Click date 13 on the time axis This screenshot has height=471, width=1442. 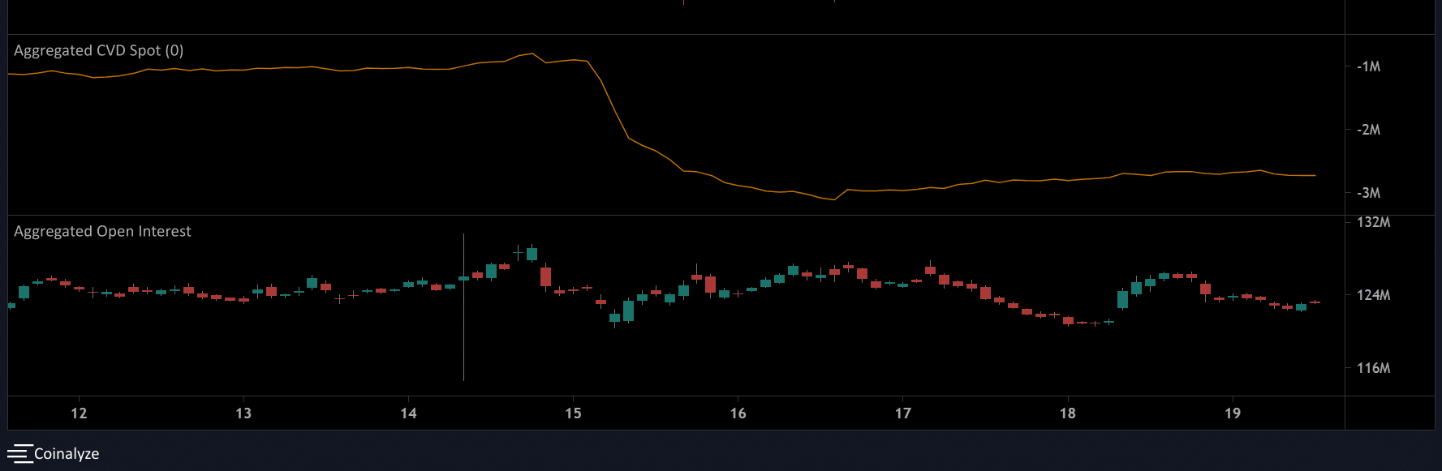point(243,413)
